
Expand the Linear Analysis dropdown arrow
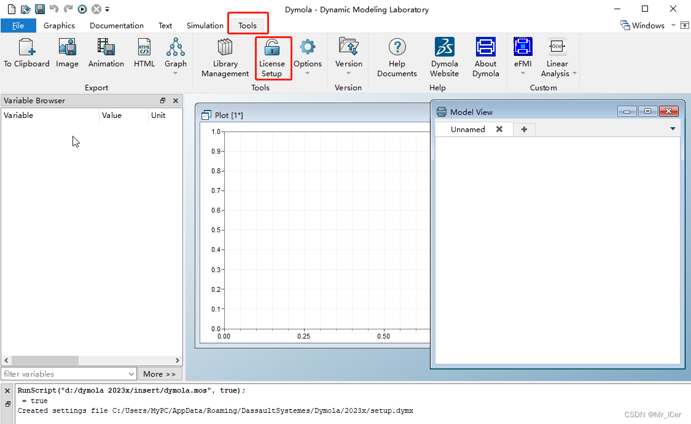click(575, 74)
